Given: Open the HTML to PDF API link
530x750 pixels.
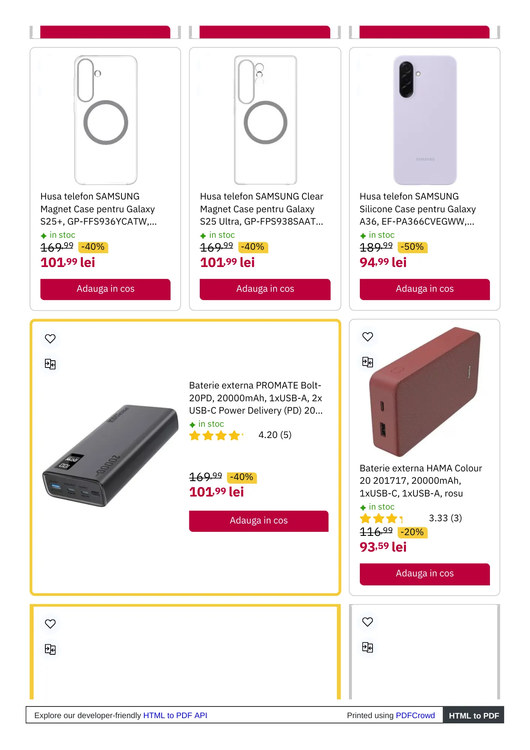Looking at the screenshot, I should point(175,715).
